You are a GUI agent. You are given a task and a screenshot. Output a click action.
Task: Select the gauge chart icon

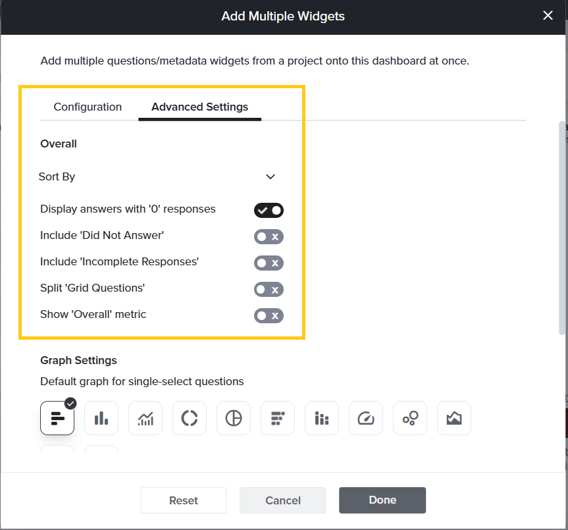pos(366,418)
